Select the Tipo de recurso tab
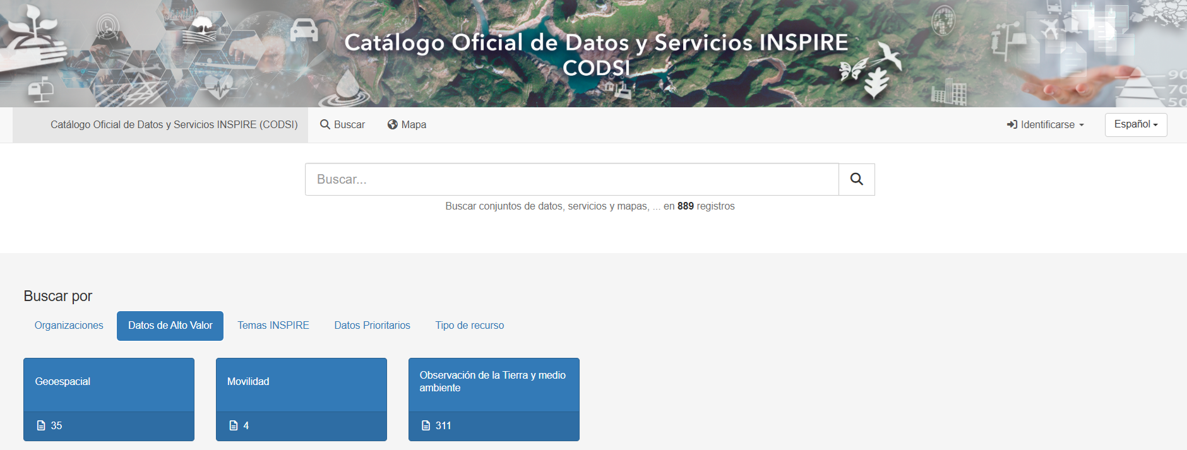Image resolution: width=1187 pixels, height=450 pixels. 469,326
